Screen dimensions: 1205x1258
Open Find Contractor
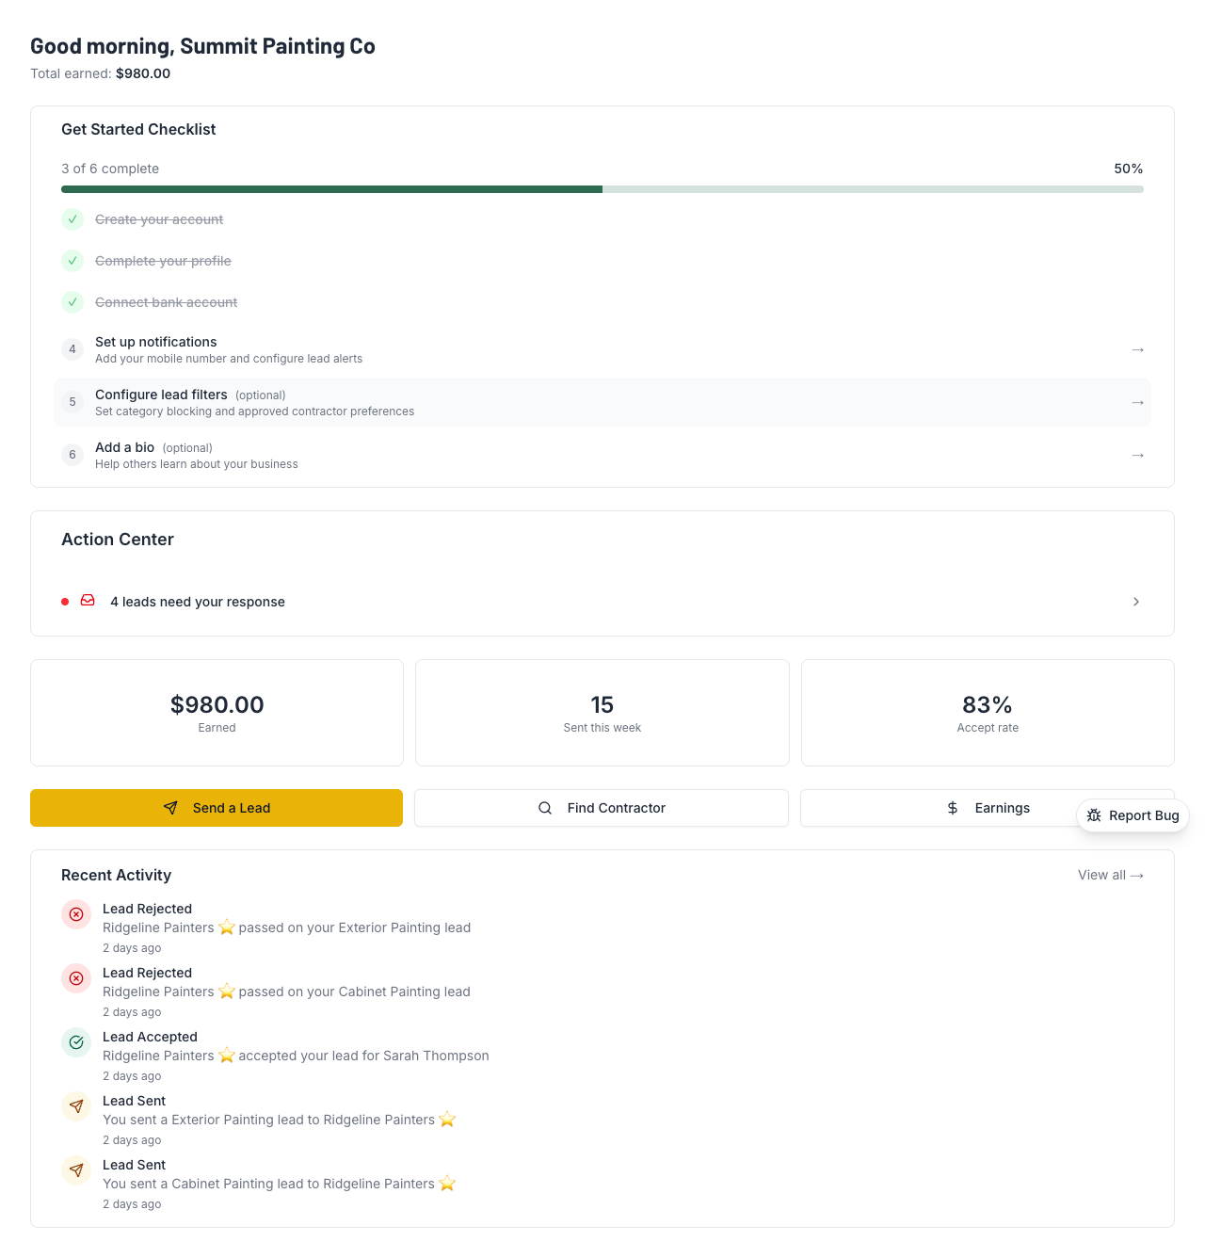coord(602,808)
